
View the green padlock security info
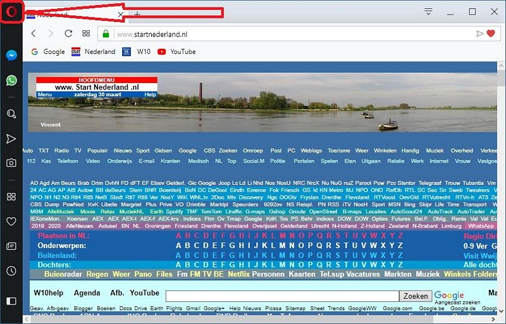[106, 34]
